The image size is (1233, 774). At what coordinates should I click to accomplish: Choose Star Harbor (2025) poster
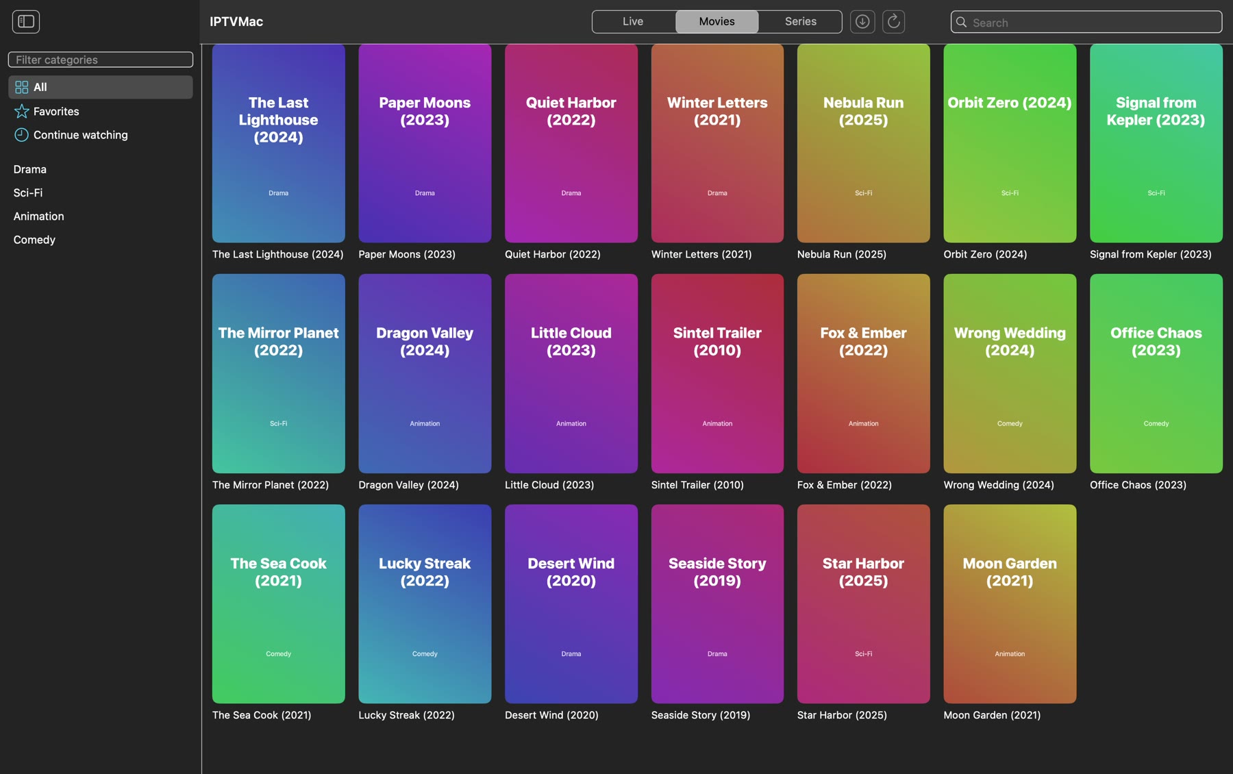click(863, 603)
